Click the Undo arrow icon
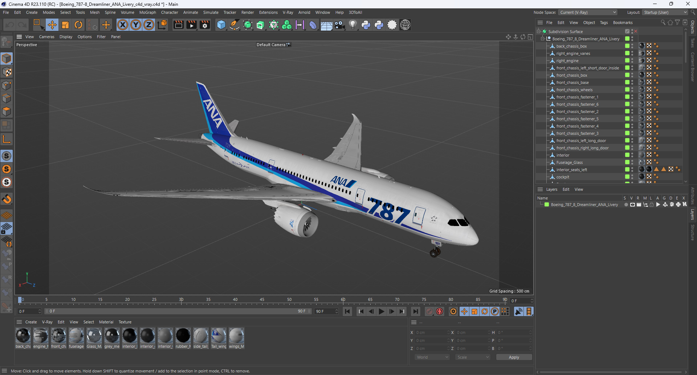697x375 pixels. pyautogui.click(x=10, y=25)
